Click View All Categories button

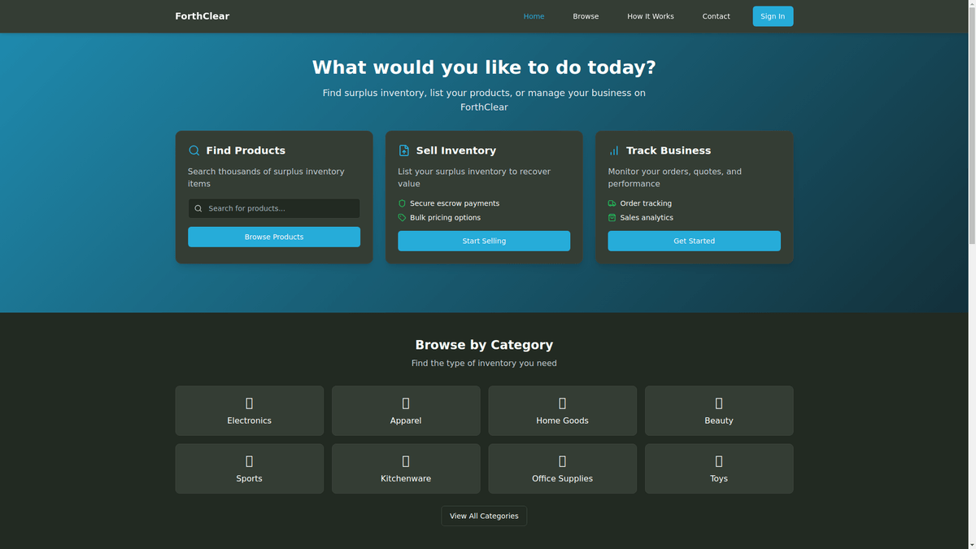484,516
